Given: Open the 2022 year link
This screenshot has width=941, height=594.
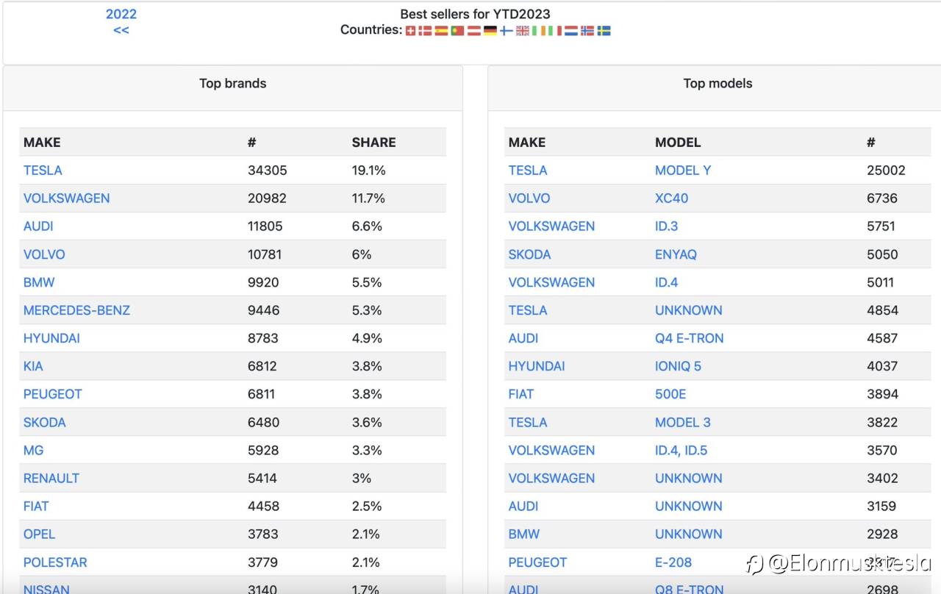Looking at the screenshot, I should coord(121,14).
